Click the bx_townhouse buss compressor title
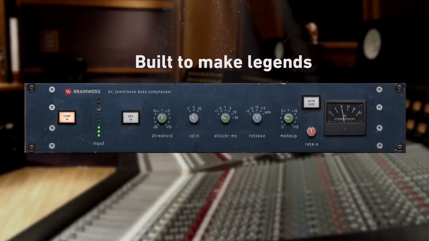This screenshot has width=429, height=241. [140, 92]
